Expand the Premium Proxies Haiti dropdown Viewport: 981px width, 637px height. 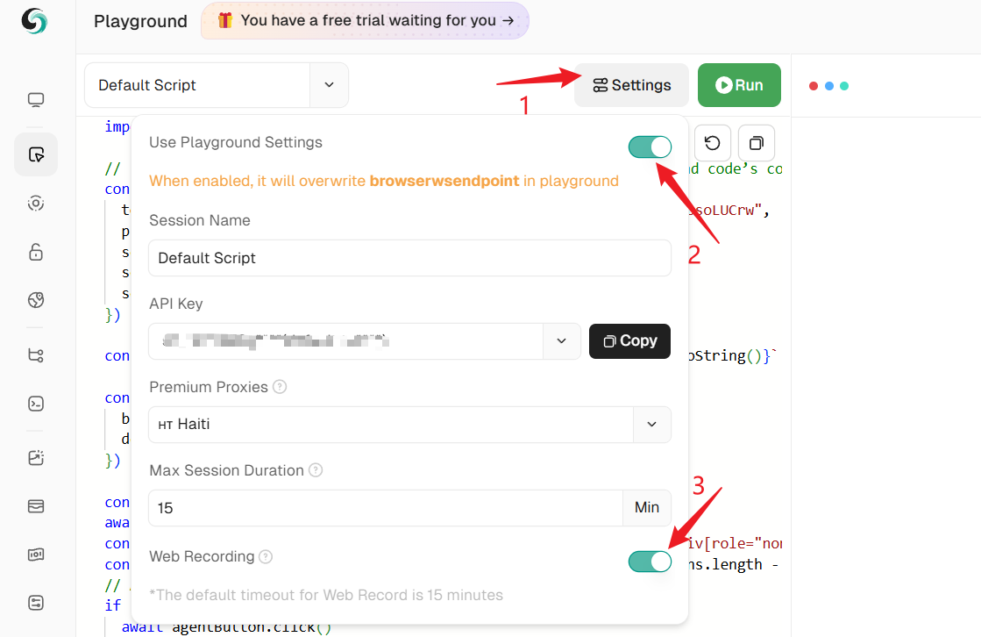(x=651, y=424)
